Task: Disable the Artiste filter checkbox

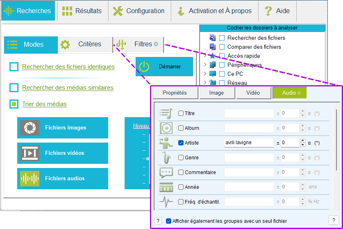Action: (181, 143)
